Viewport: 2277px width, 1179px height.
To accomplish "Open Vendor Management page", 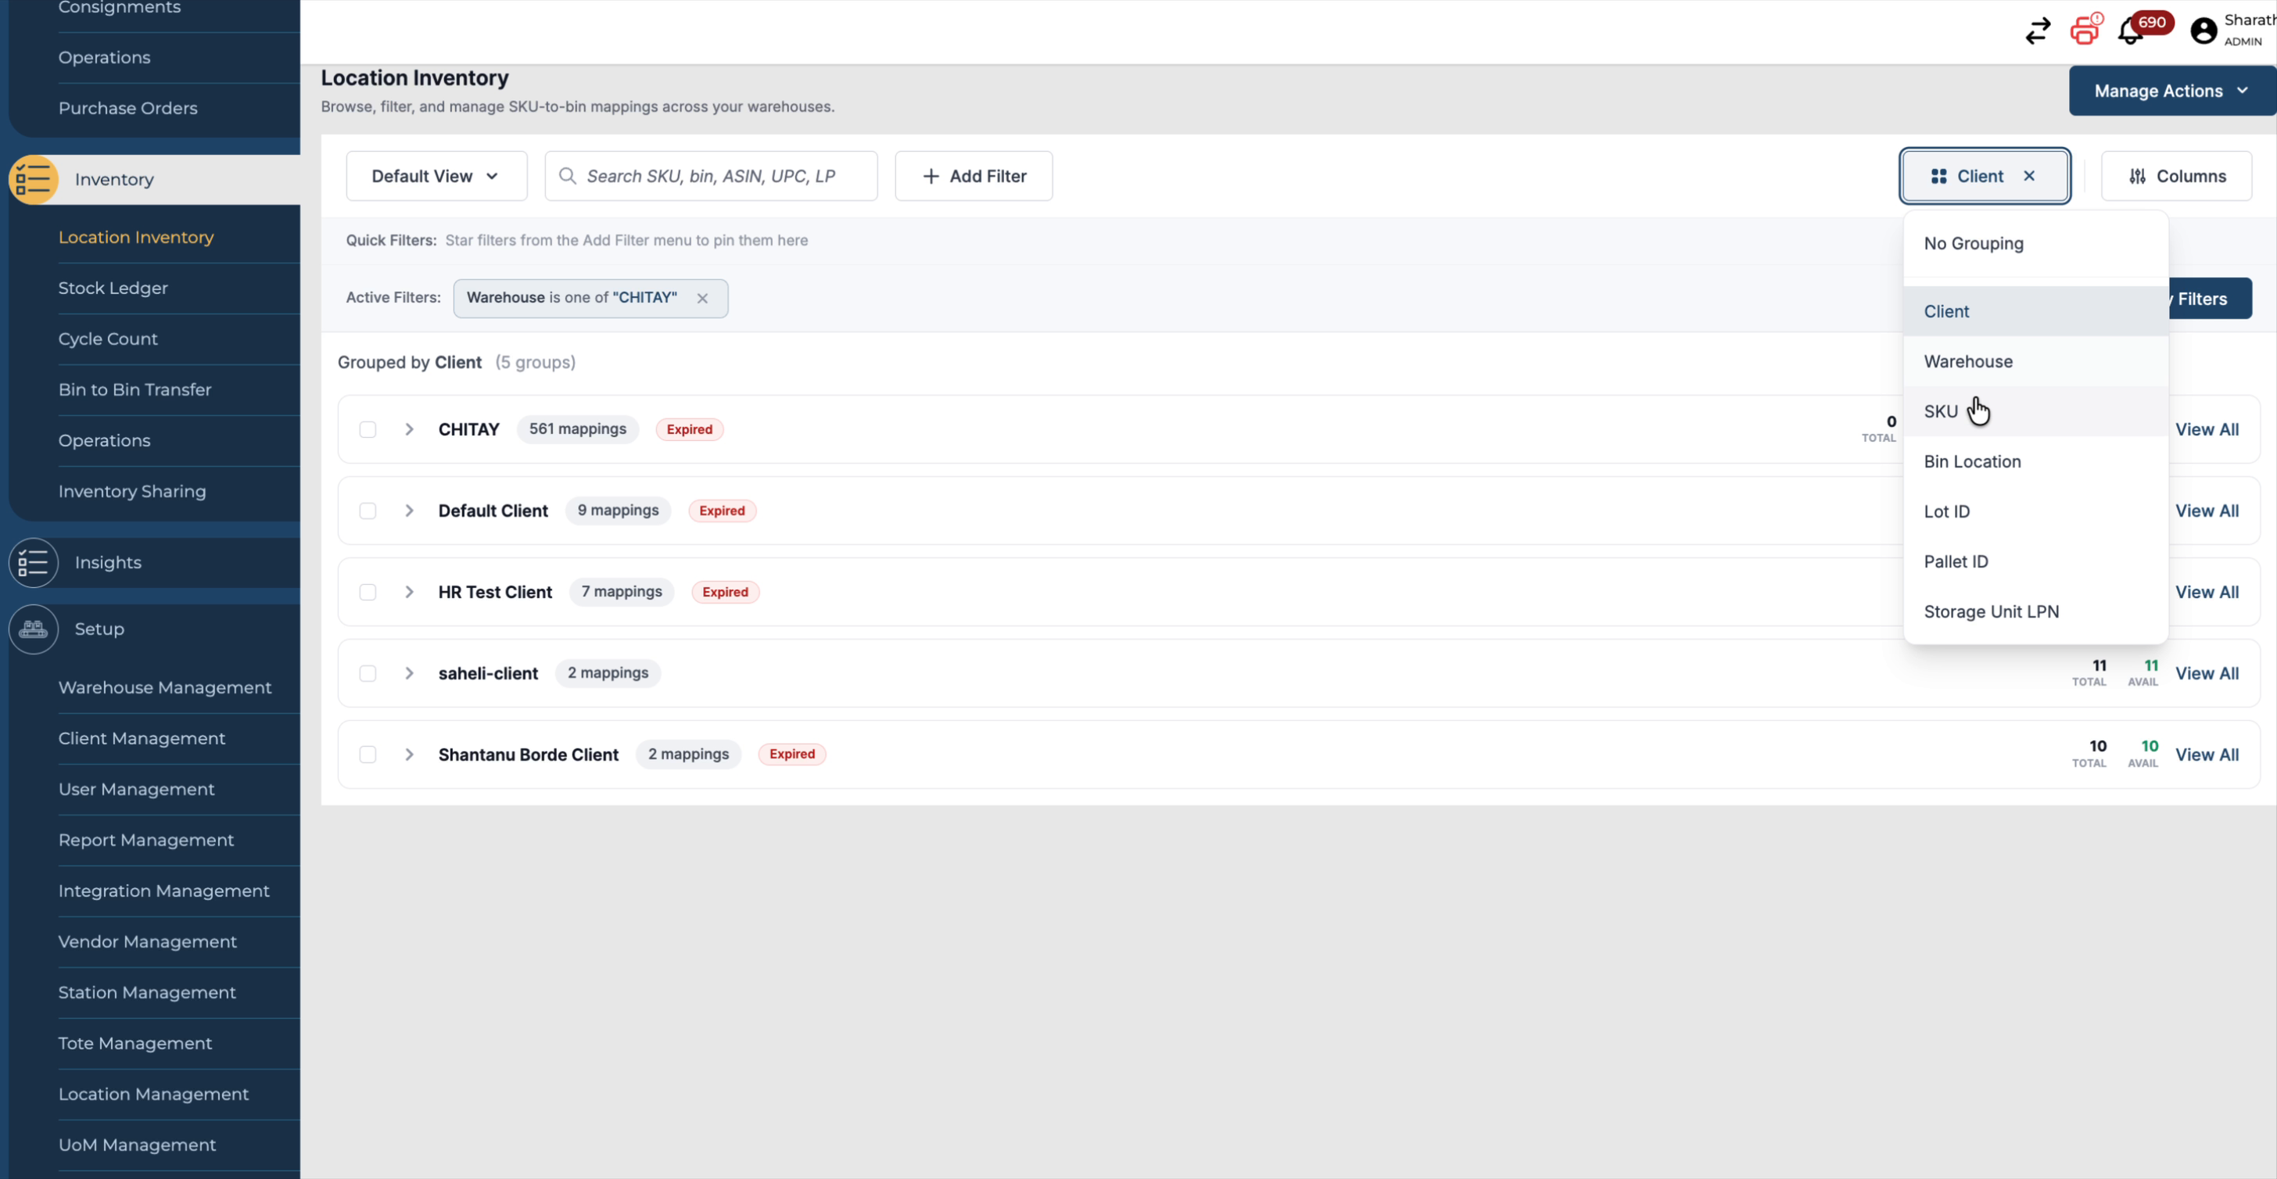I will pyautogui.click(x=148, y=942).
